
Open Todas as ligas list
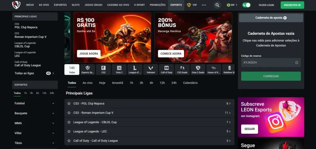pos(35,73)
